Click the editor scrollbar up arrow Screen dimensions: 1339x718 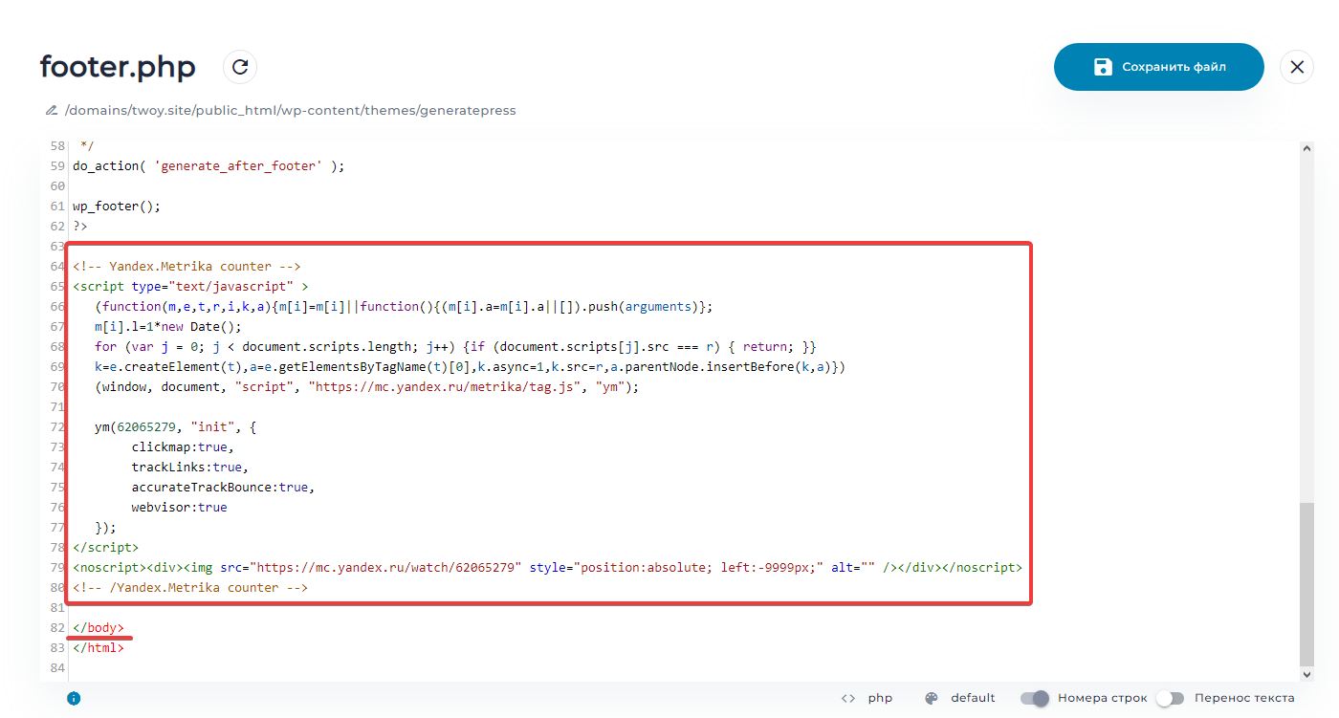[1307, 148]
